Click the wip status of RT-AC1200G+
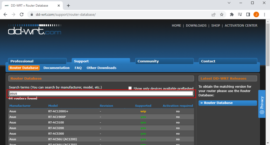The width and height of the screenshot is (270, 145). click(x=143, y=111)
